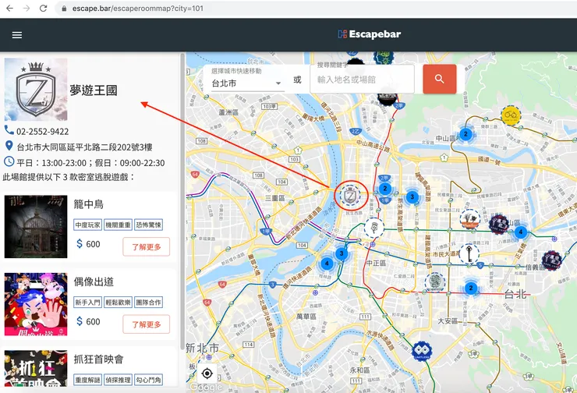This screenshot has width=577, height=393.
Task: Click the 重度解謎 tag
Action: pos(87,380)
